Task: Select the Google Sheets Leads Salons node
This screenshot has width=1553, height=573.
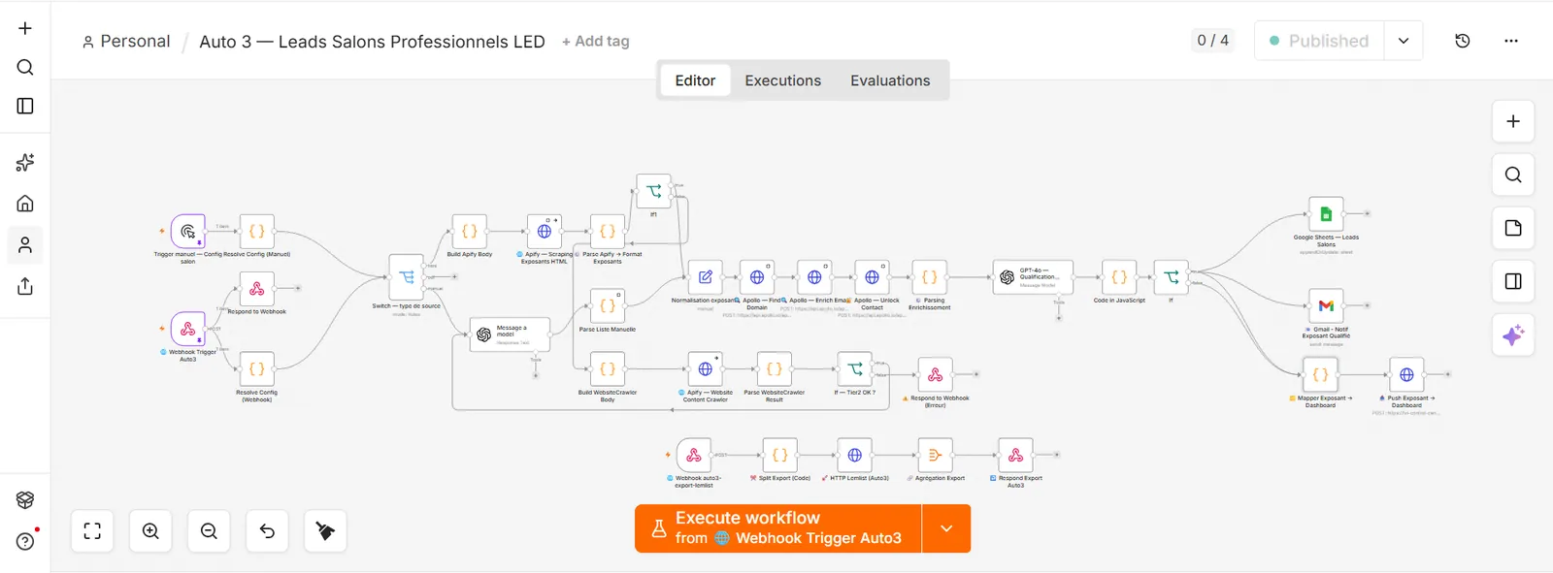Action: click(x=1326, y=214)
